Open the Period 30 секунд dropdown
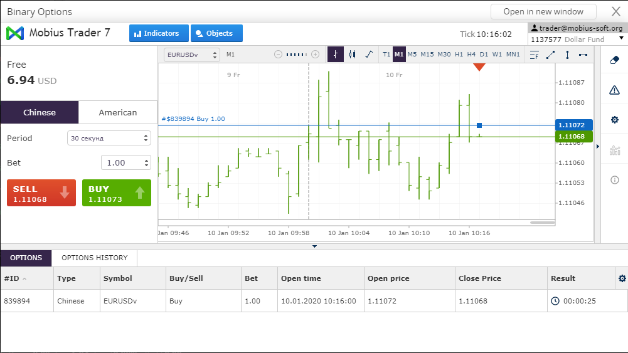Viewport: 628px width, 353px height. pos(109,138)
